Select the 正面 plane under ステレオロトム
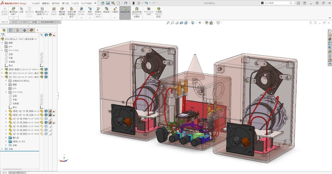The height and width of the screenshot is (174, 332). pos(11,54)
